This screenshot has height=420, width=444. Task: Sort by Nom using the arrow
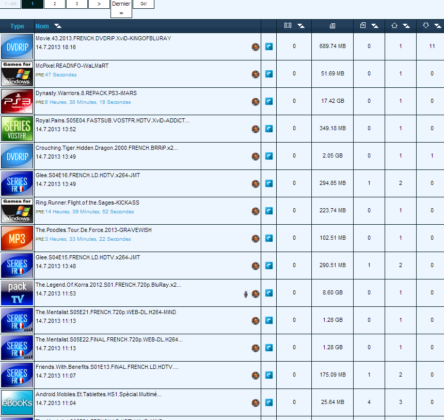tap(58, 26)
